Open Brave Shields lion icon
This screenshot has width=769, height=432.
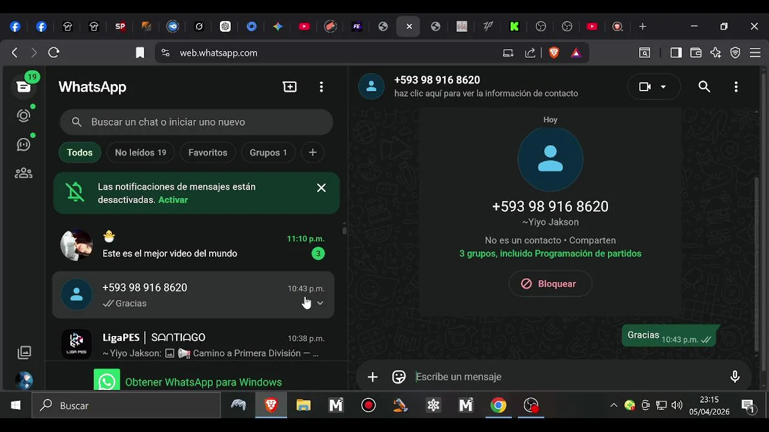click(x=554, y=53)
